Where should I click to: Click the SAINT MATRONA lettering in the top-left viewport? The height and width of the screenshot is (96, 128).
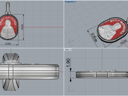8,21
